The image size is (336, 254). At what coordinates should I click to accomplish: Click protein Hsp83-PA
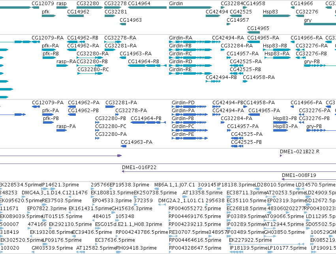(280, 130)
